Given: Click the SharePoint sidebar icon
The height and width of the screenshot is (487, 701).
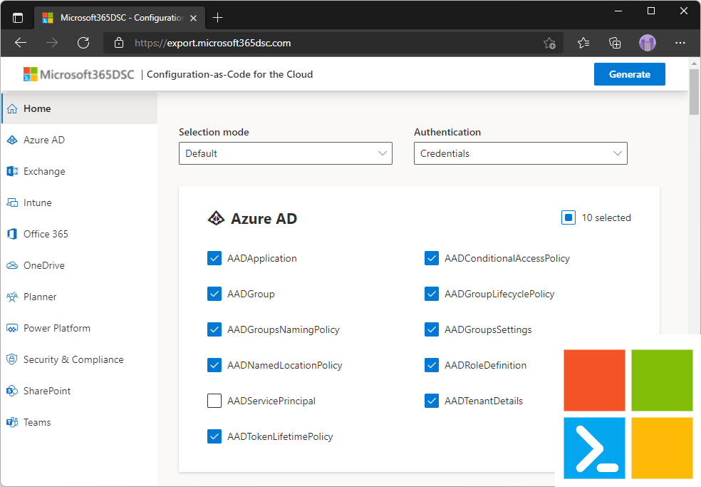Looking at the screenshot, I should click(12, 391).
